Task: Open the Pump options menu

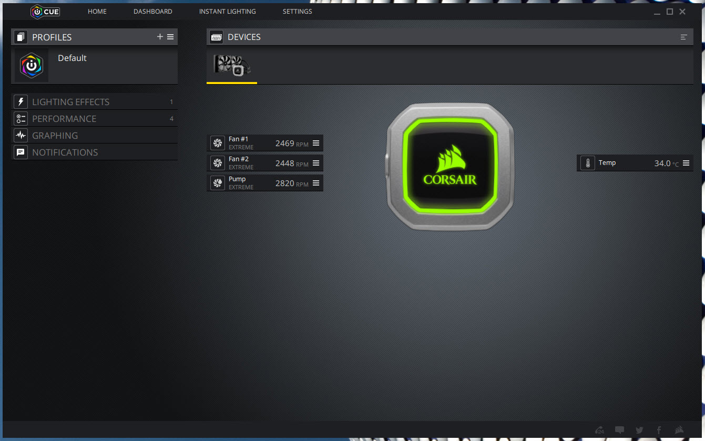Action: pyautogui.click(x=316, y=183)
